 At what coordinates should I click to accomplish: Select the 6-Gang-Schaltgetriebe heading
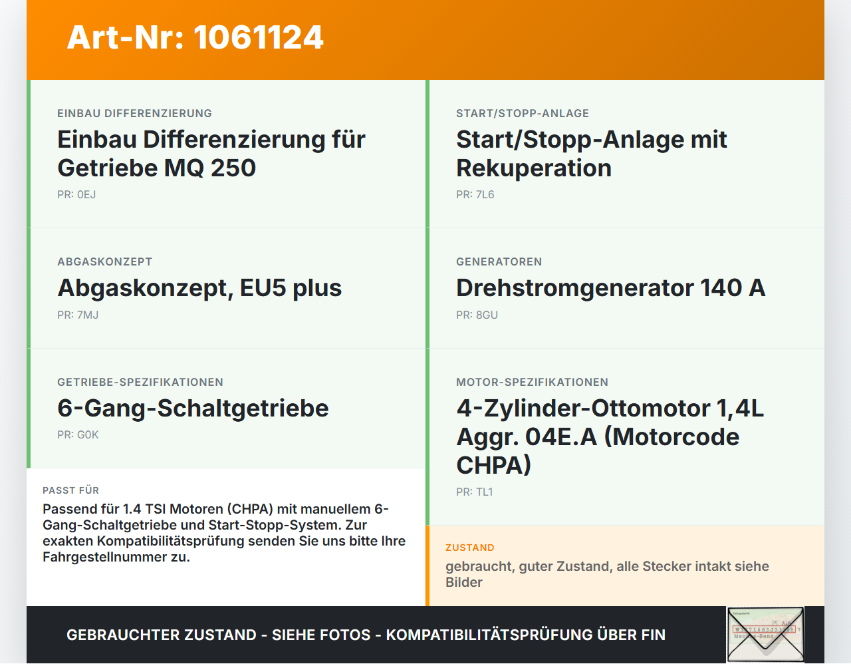[x=193, y=409]
